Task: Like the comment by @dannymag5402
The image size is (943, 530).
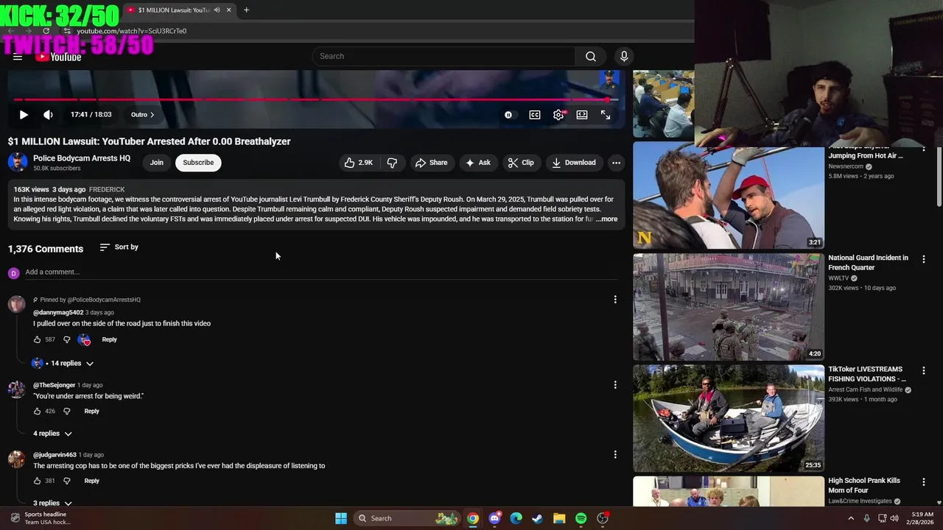Action: point(37,339)
